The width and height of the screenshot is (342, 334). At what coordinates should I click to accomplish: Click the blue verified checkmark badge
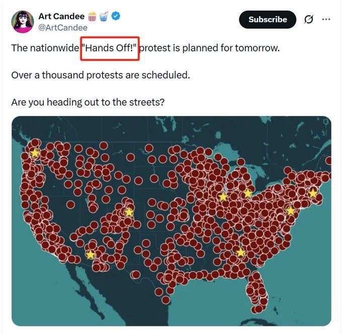pos(116,17)
